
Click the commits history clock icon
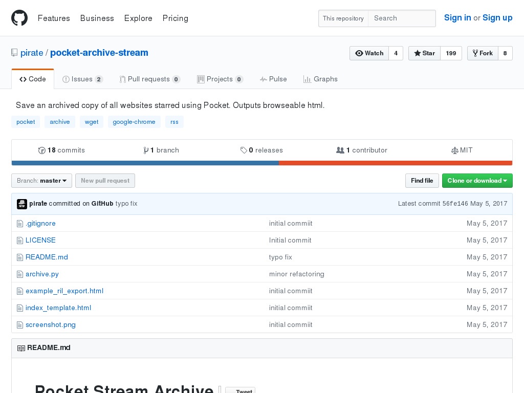(42, 150)
